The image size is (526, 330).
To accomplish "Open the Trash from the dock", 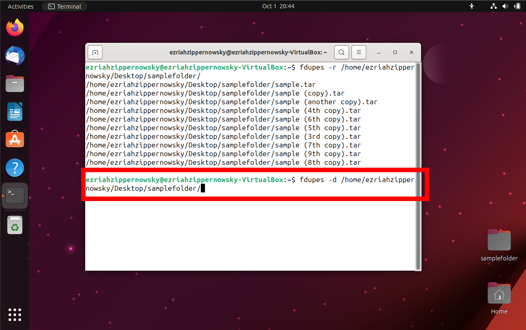I will (15, 225).
